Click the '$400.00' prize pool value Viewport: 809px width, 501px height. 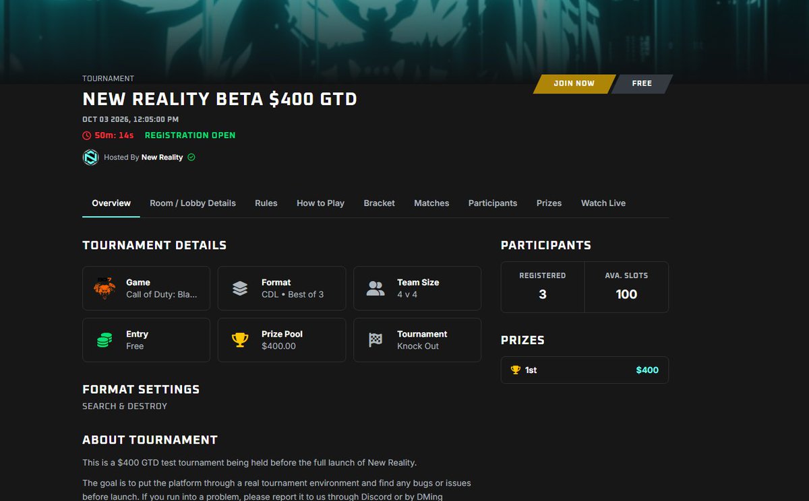tap(279, 346)
